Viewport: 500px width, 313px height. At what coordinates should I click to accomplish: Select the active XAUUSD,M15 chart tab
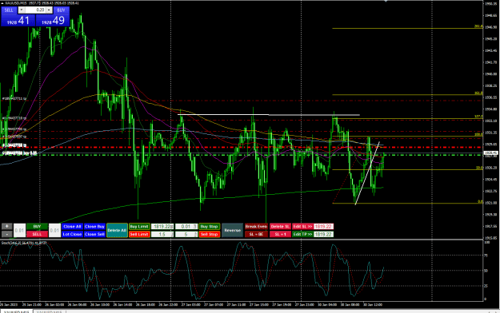[17, 311]
